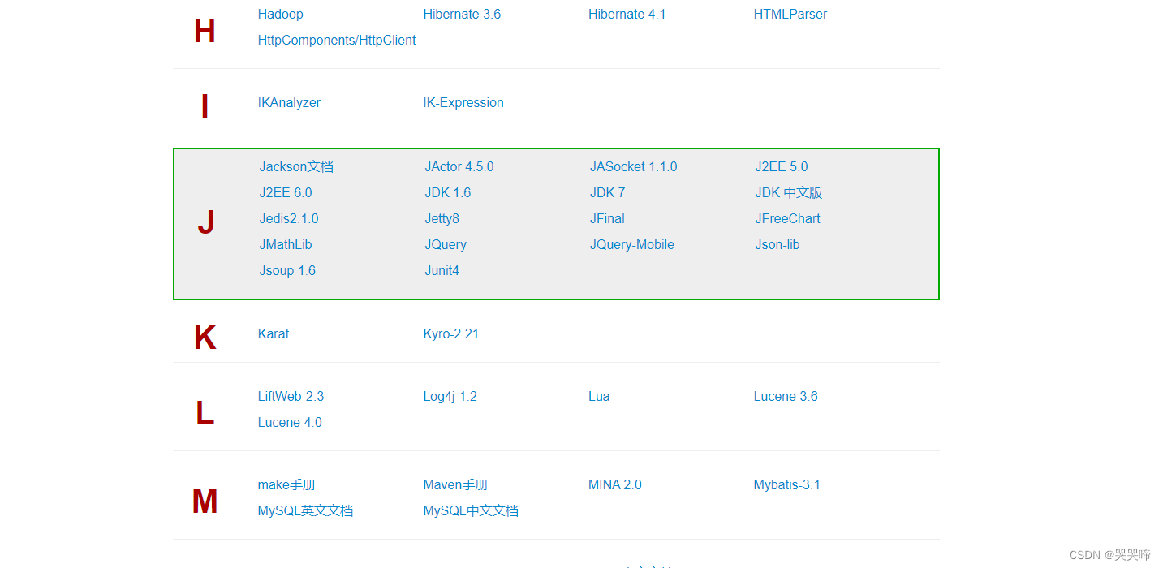Viewport: 1163px width, 568px height.
Task: Open the Hibernate 4.1 documentation
Action: point(627,14)
